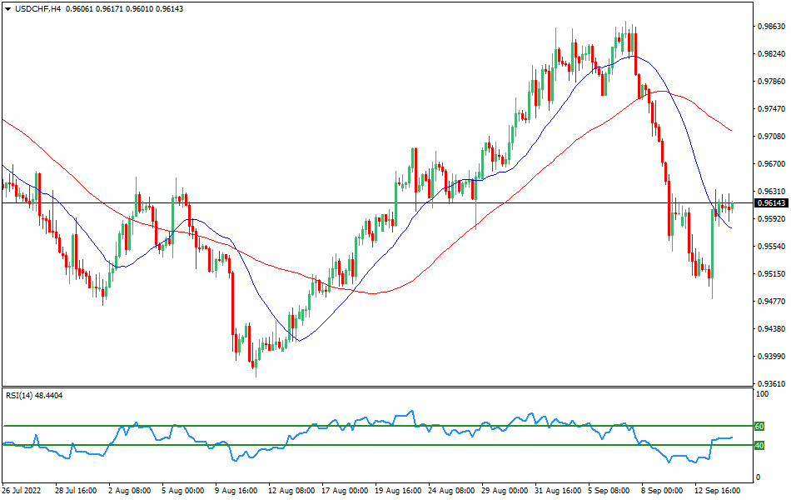Select the 0.97080 price axis label
The height and width of the screenshot is (500, 791).
[x=771, y=137]
